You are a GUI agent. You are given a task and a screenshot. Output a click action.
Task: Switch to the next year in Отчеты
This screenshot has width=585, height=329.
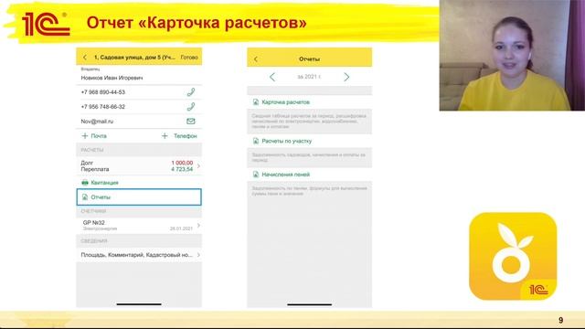(346, 77)
